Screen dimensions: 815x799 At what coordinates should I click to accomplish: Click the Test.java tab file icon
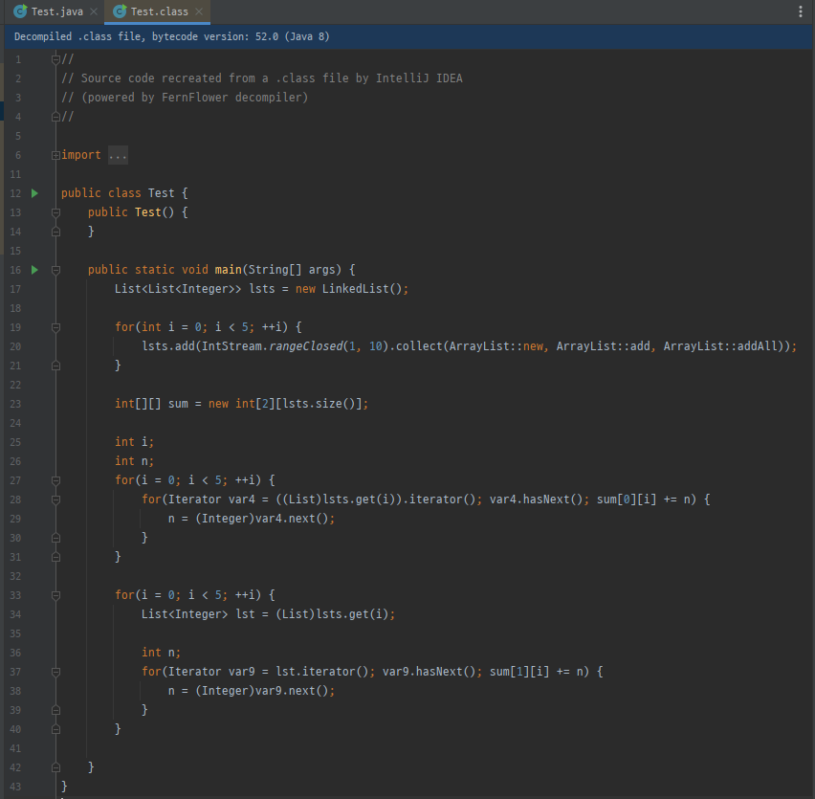pyautogui.click(x=19, y=11)
